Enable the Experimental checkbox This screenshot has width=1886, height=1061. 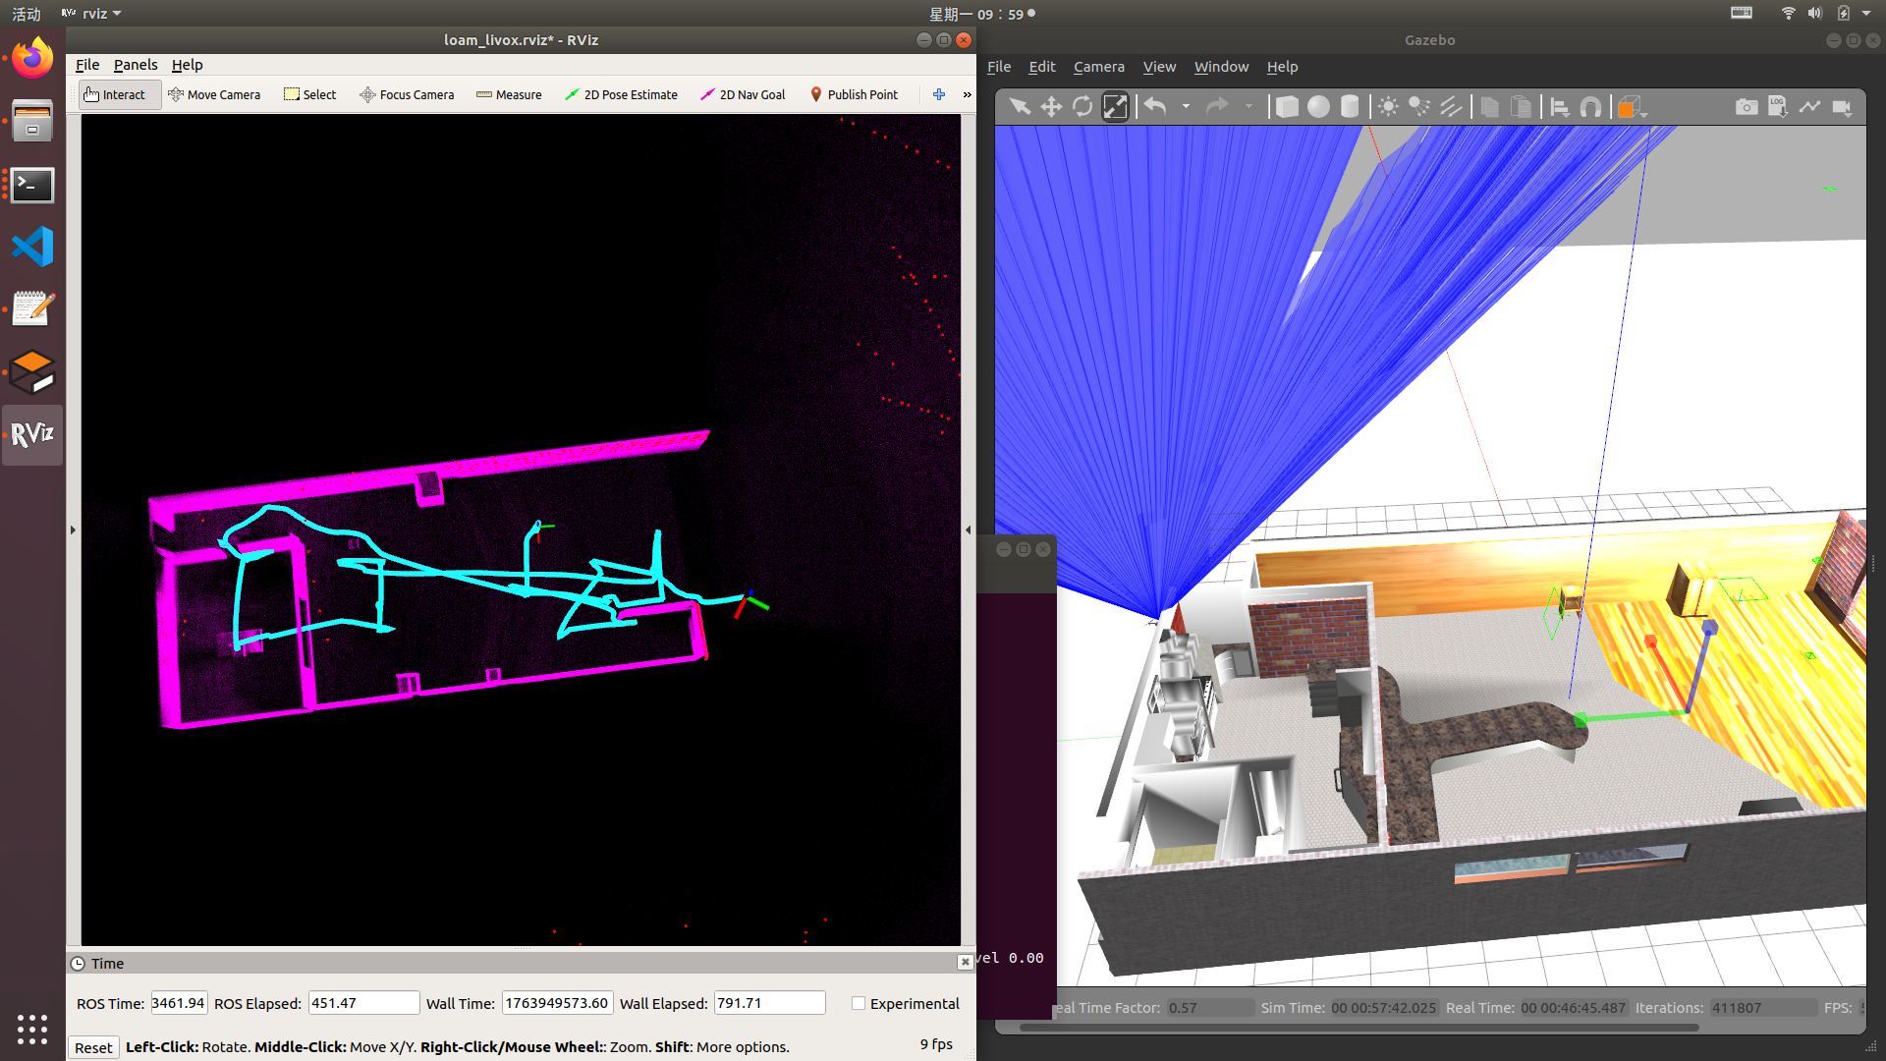point(859,1003)
